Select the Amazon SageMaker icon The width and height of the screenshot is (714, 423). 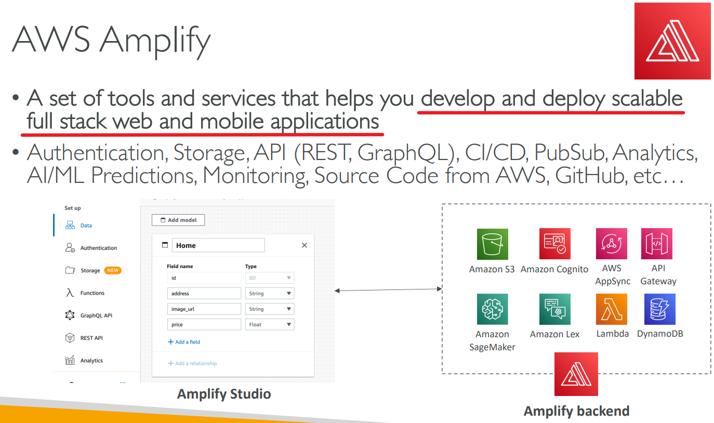click(x=492, y=309)
